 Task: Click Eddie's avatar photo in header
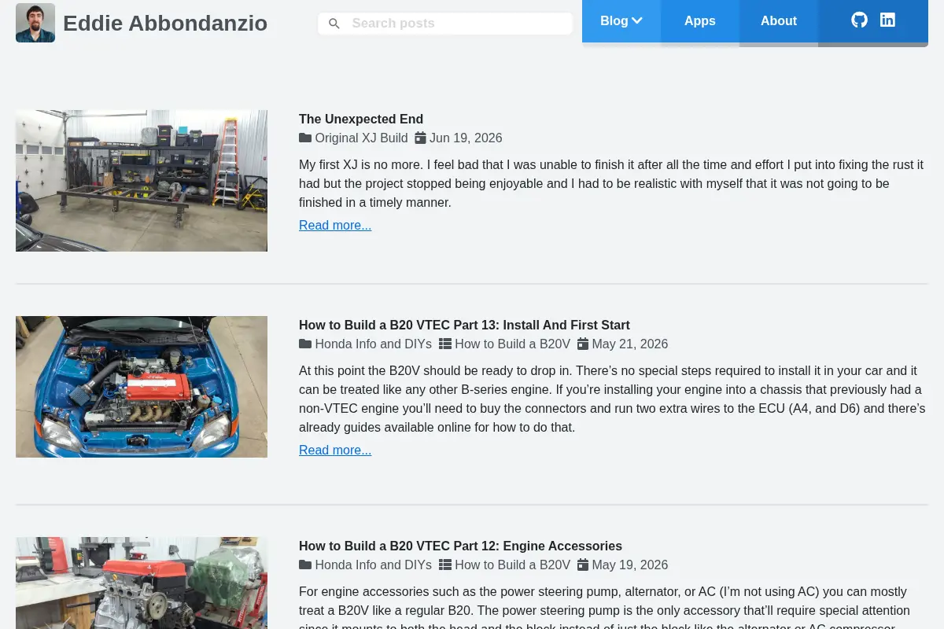point(35,23)
